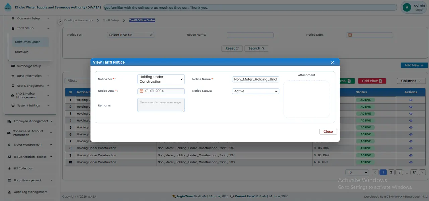Click the Consumer & Account Information icon

click(x=9, y=133)
